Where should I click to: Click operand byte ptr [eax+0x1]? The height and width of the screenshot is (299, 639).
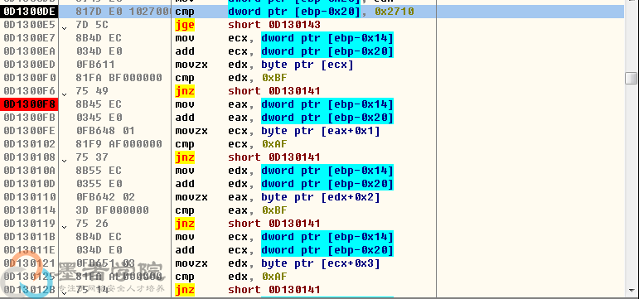(320, 131)
